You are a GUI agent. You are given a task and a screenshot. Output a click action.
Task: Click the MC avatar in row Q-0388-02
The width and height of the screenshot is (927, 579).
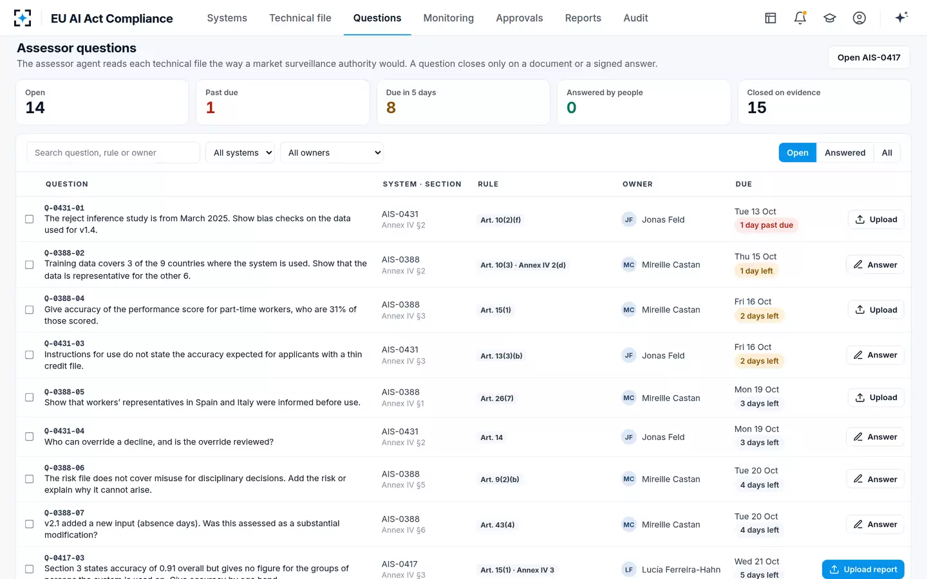629,264
